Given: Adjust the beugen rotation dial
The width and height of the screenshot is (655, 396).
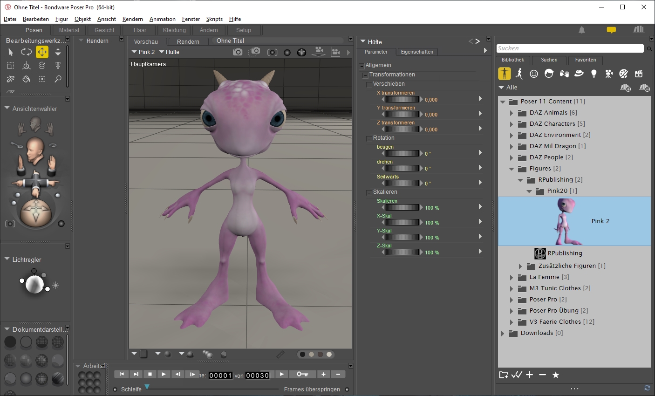Looking at the screenshot, I should 402,153.
